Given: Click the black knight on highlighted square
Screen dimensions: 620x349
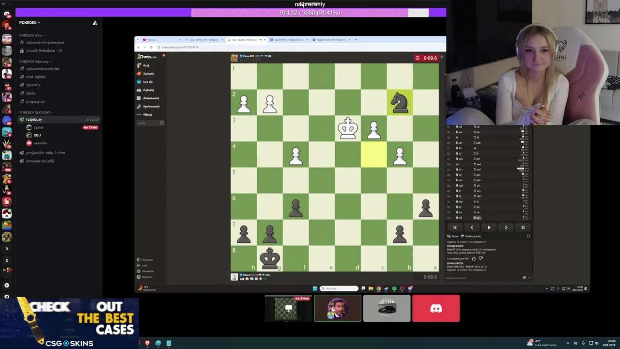Looking at the screenshot, I should click(400, 102).
